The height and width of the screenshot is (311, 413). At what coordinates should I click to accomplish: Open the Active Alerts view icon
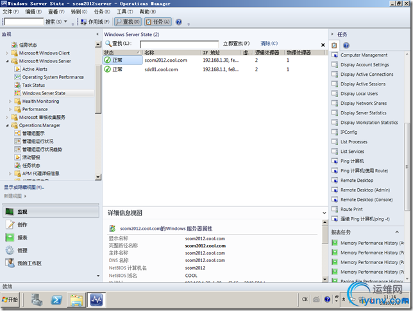point(17,69)
